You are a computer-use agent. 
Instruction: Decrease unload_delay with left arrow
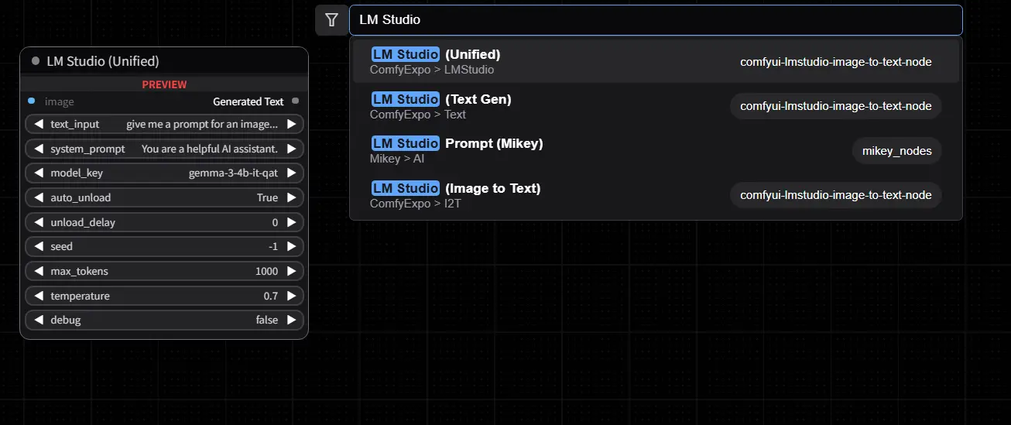[38, 222]
